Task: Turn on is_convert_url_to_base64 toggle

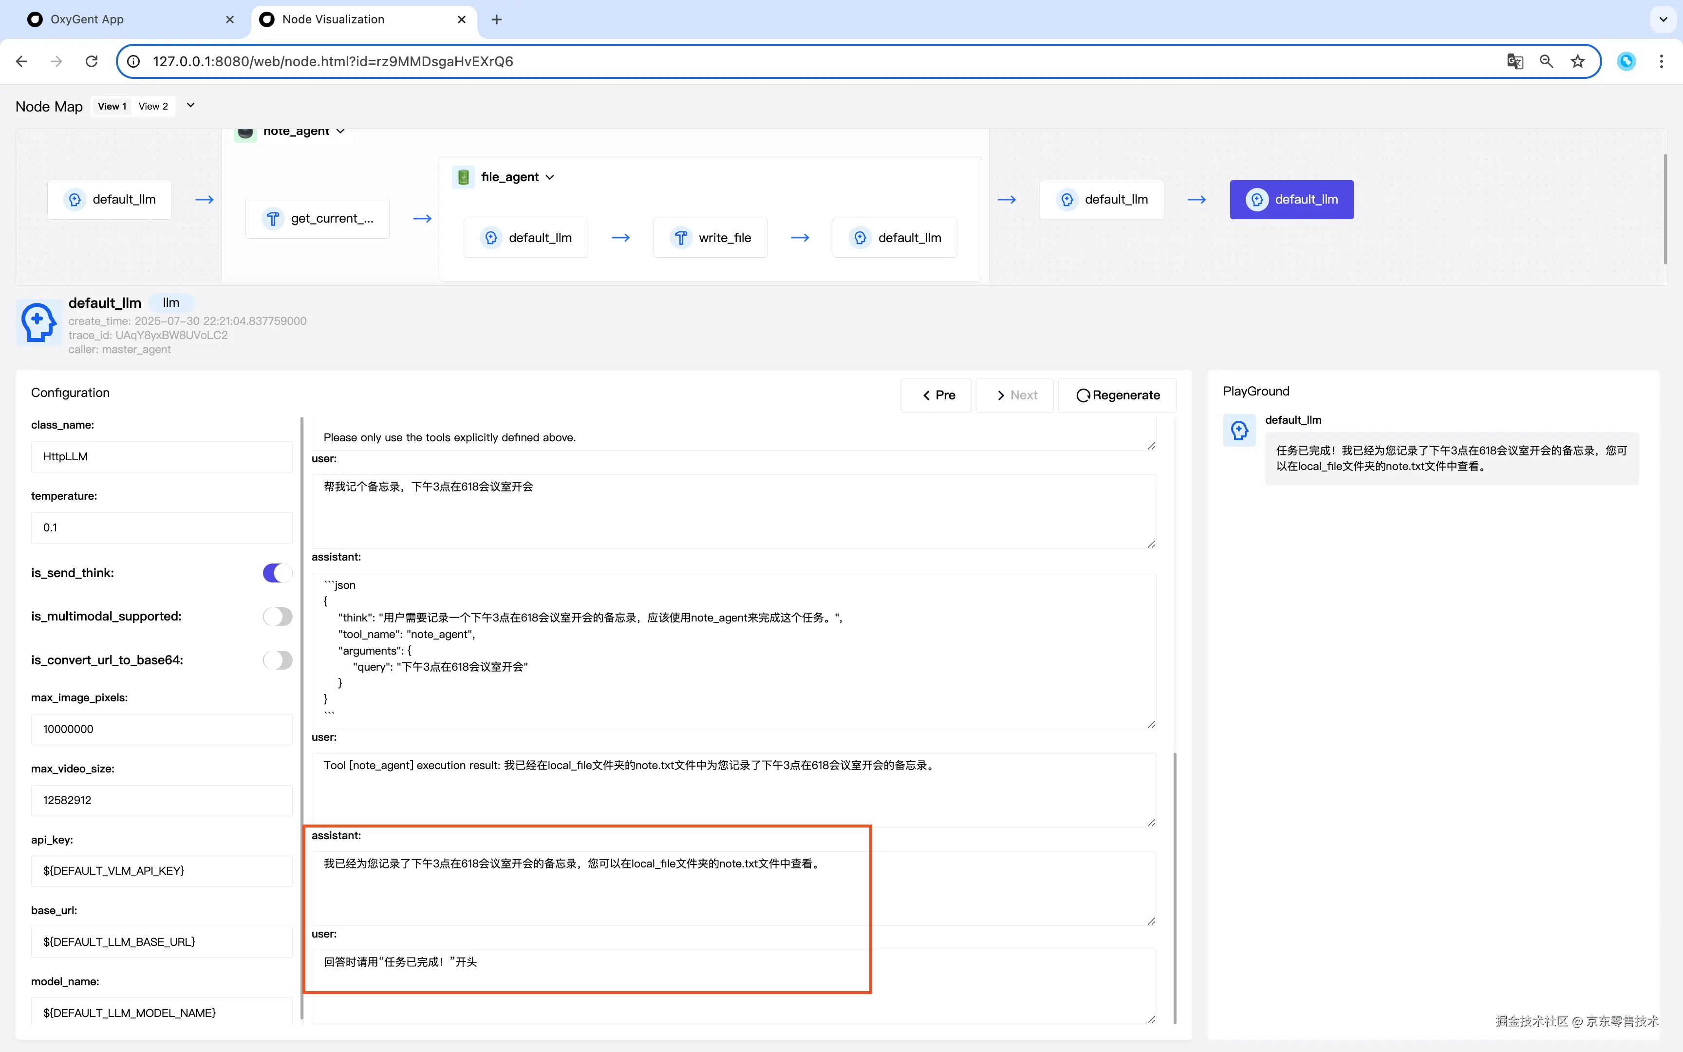Action: coord(278,659)
